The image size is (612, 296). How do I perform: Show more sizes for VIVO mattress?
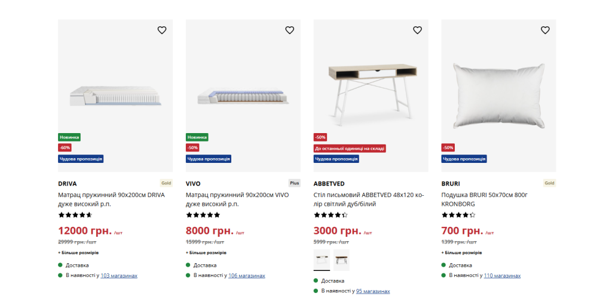tap(206, 252)
